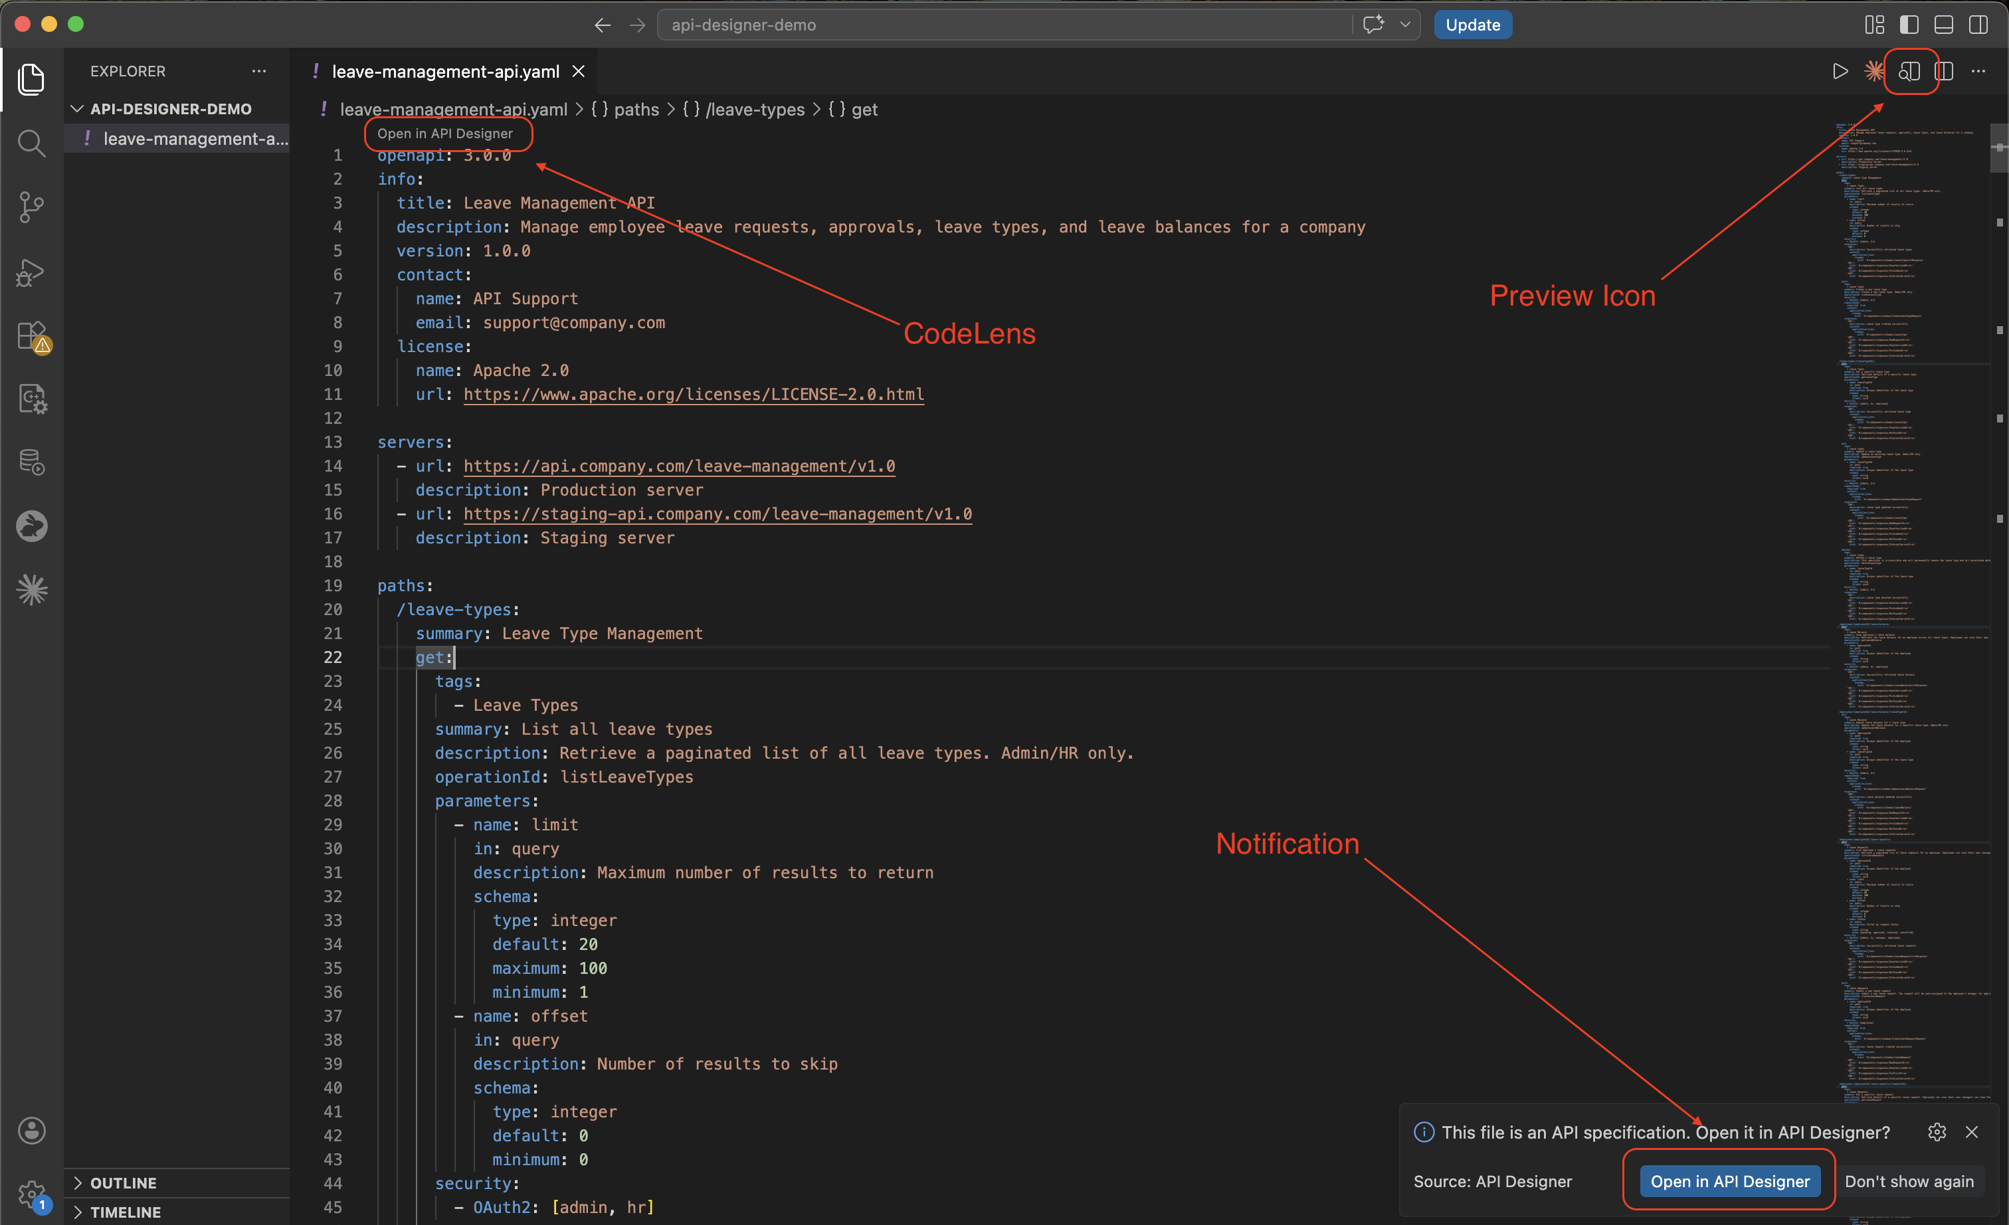Click the Don't show again button

click(1909, 1181)
